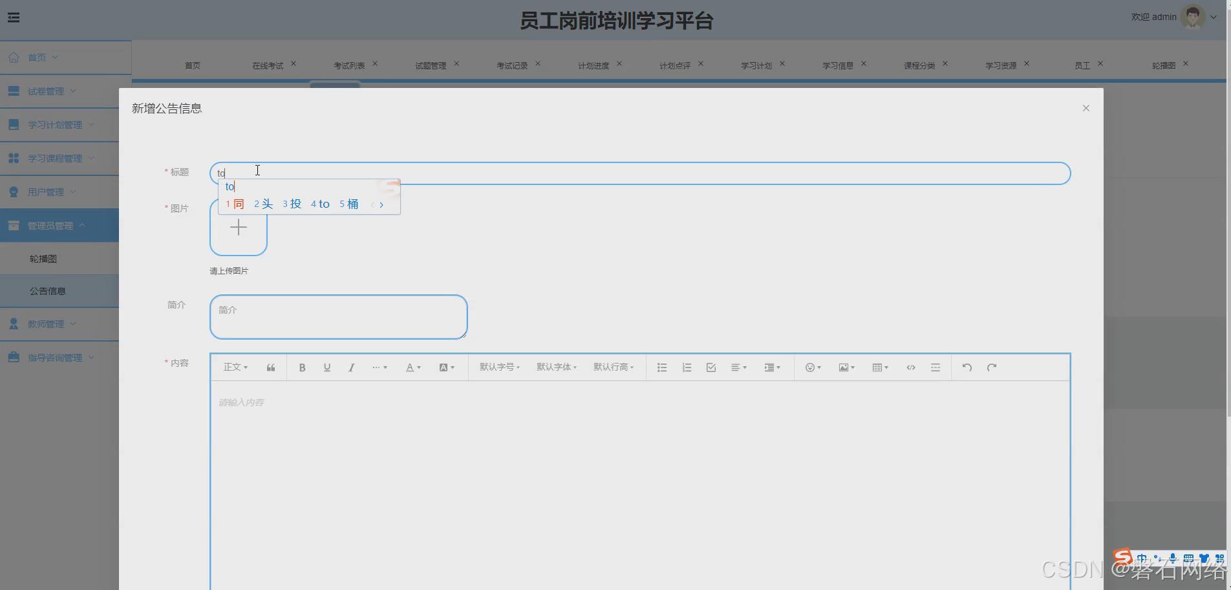The height and width of the screenshot is (590, 1231).
Task: Toggle bold formatting in the content editor
Action: [x=302, y=367]
